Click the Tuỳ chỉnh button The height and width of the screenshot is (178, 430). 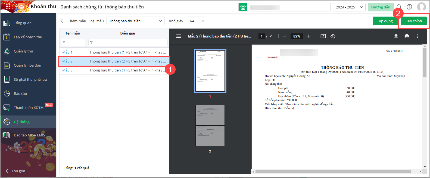point(414,21)
